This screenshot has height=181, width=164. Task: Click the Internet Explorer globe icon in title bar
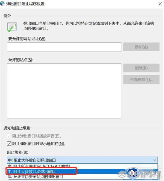coord(2,4)
